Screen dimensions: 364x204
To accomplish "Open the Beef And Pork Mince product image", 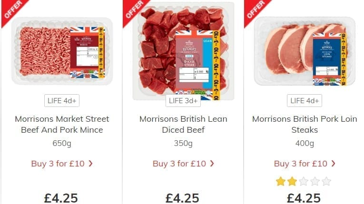I will pos(62,51).
